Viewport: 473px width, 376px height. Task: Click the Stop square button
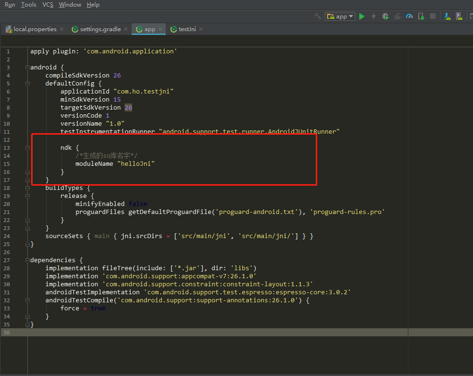coord(433,16)
